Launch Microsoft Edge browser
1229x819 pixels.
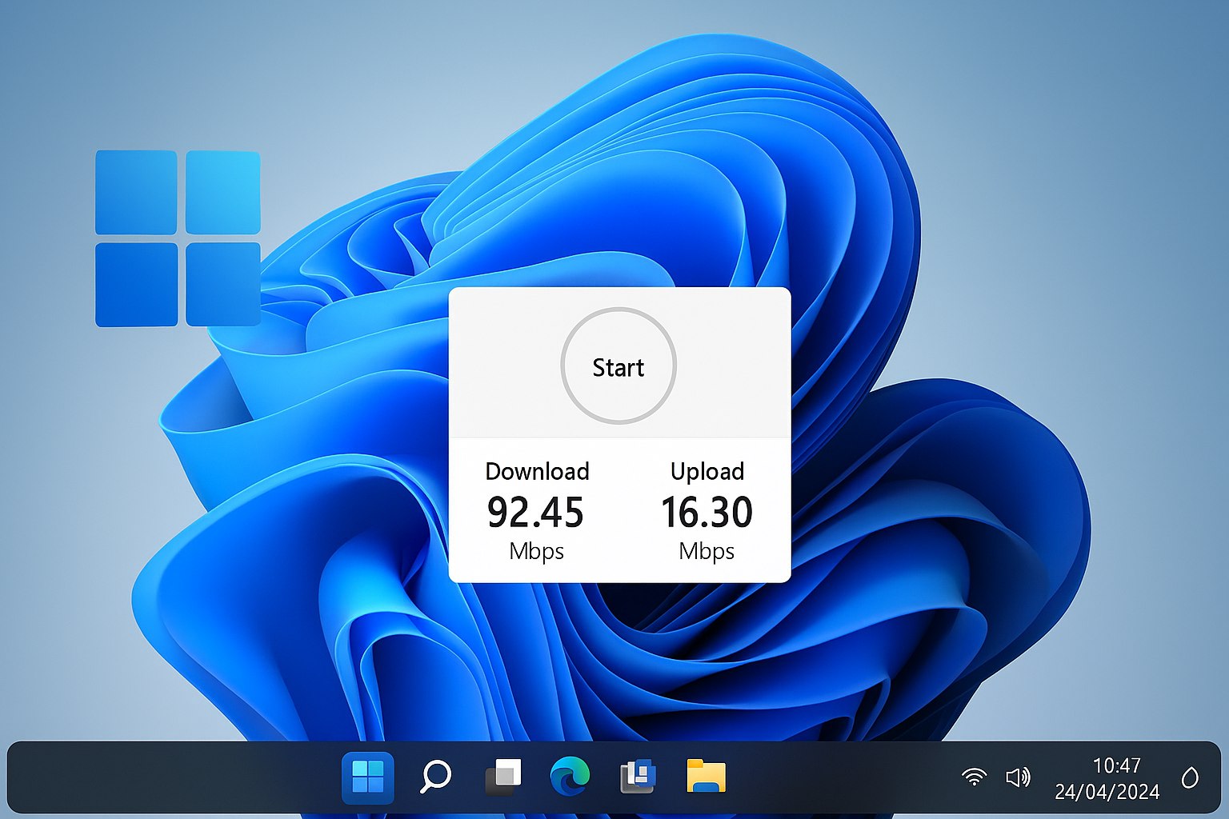tap(570, 775)
